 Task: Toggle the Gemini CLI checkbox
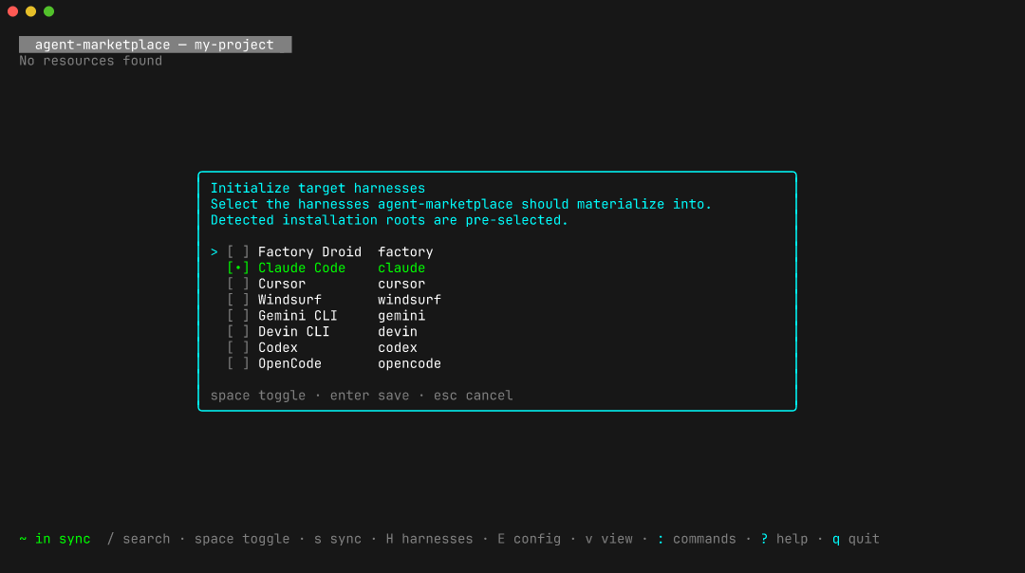(238, 316)
